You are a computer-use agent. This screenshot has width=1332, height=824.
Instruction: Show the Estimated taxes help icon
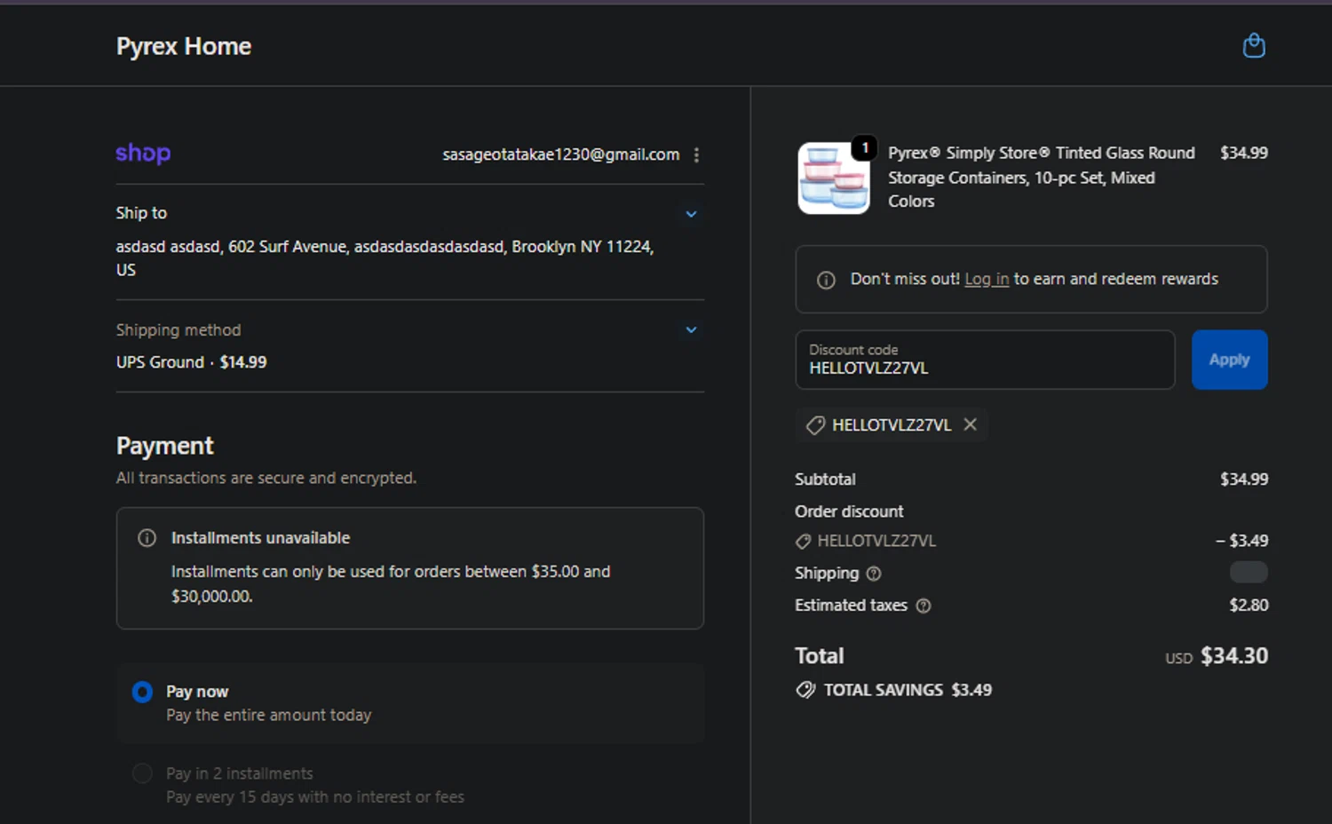[x=924, y=606]
